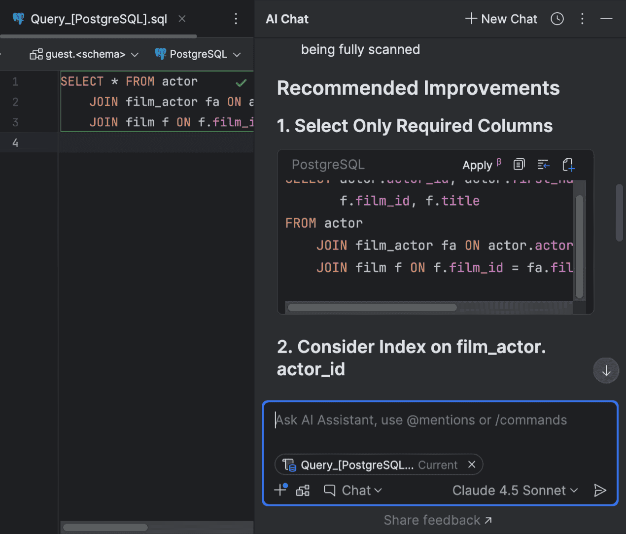Image resolution: width=626 pixels, height=534 pixels.
Task: Attach database schema icon in chat input
Action: coord(303,490)
